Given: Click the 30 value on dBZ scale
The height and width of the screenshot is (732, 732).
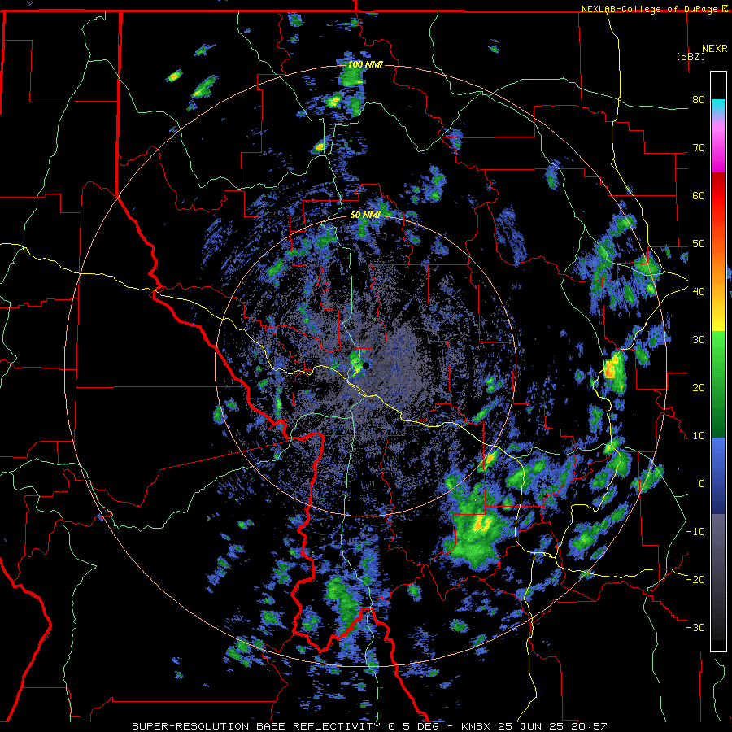Looking at the screenshot, I should 699,339.
